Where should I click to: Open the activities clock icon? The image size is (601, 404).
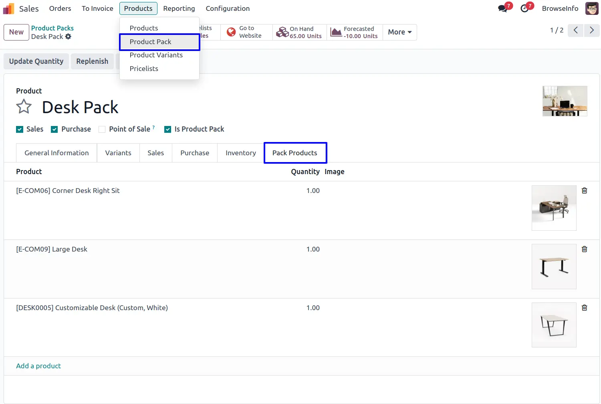524,8
